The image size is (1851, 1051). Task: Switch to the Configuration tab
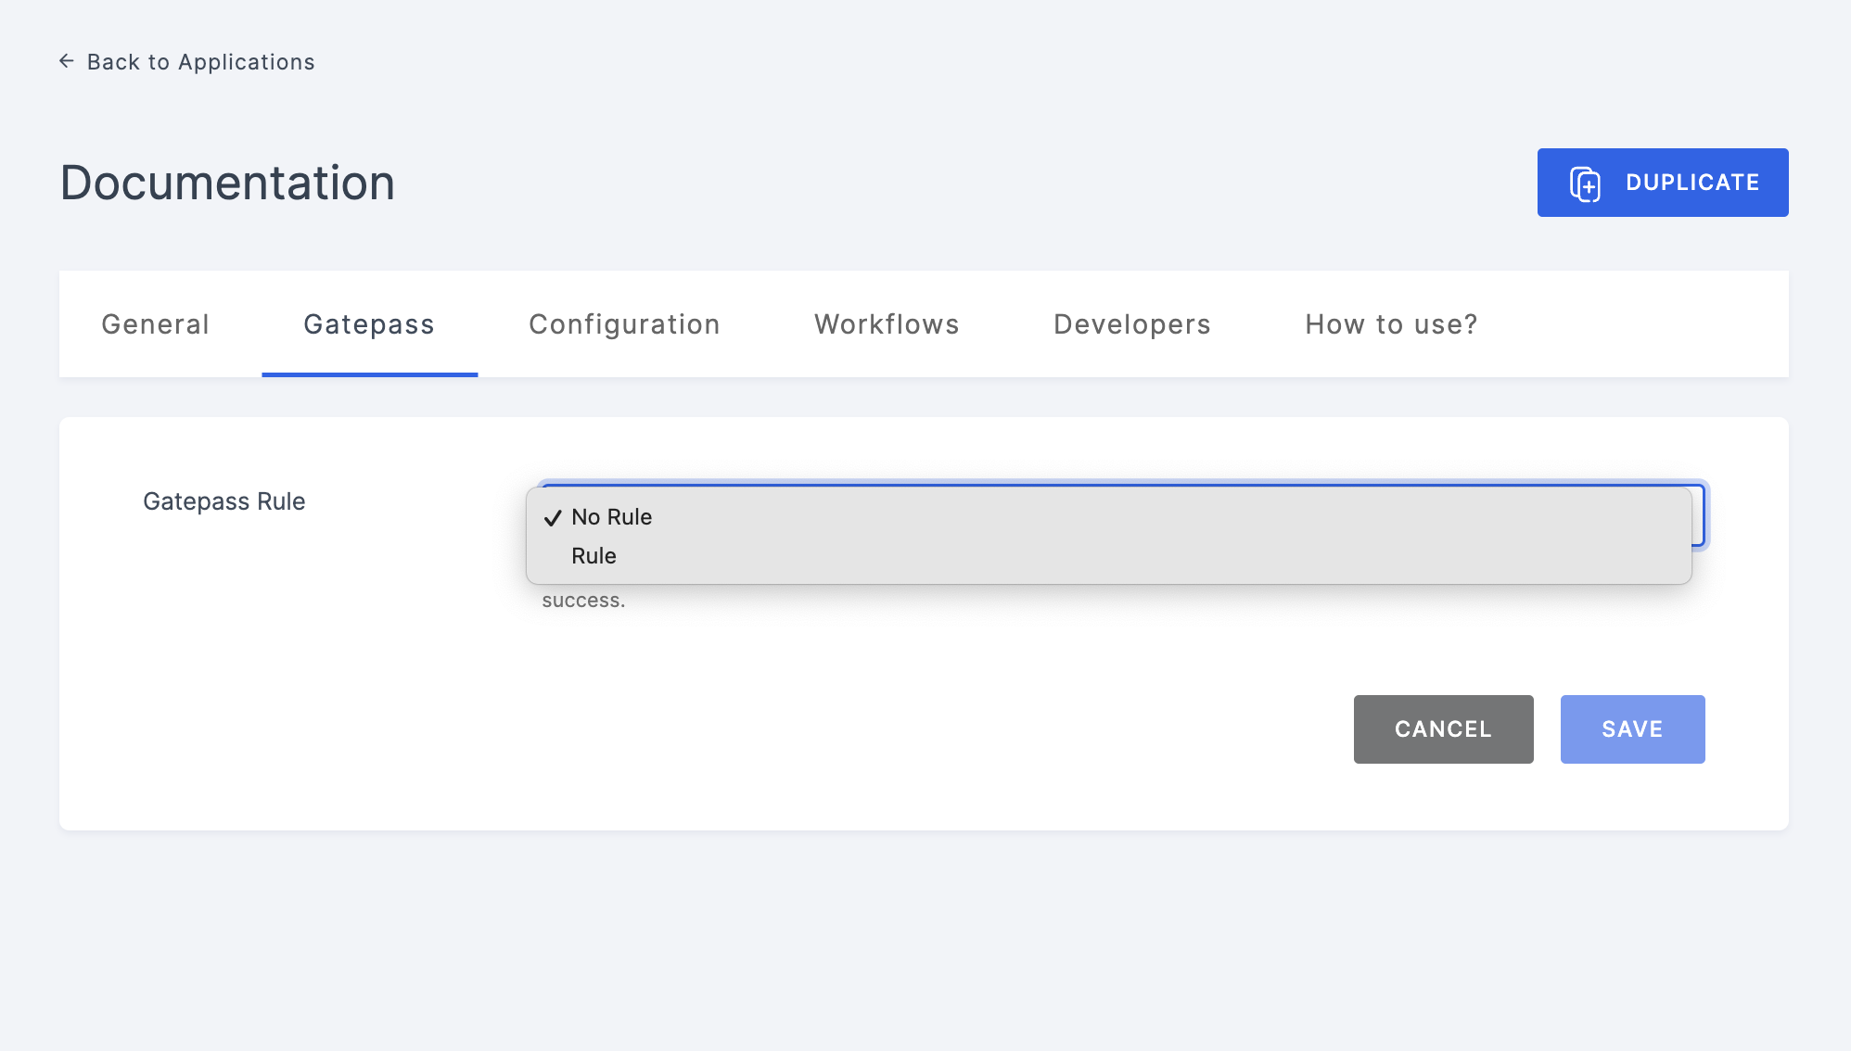pyautogui.click(x=624, y=323)
